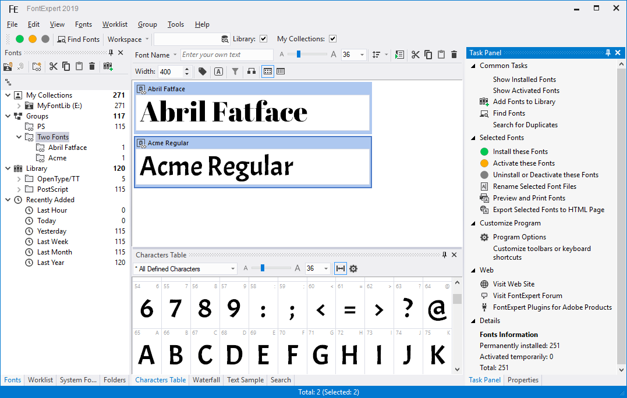Uncheck the Library checkbox

[263, 39]
